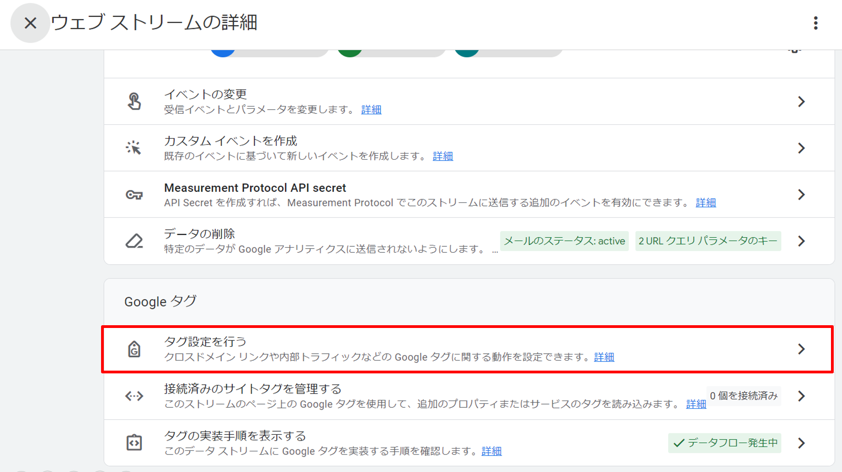Click the tag implementation code clipboard icon
Image resolution: width=842 pixels, height=472 pixels.
coord(134,443)
